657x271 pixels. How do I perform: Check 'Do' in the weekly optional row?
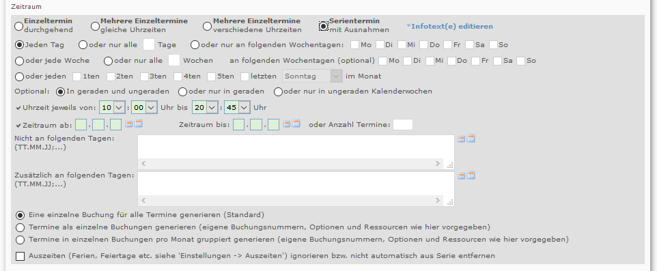pos(451,61)
